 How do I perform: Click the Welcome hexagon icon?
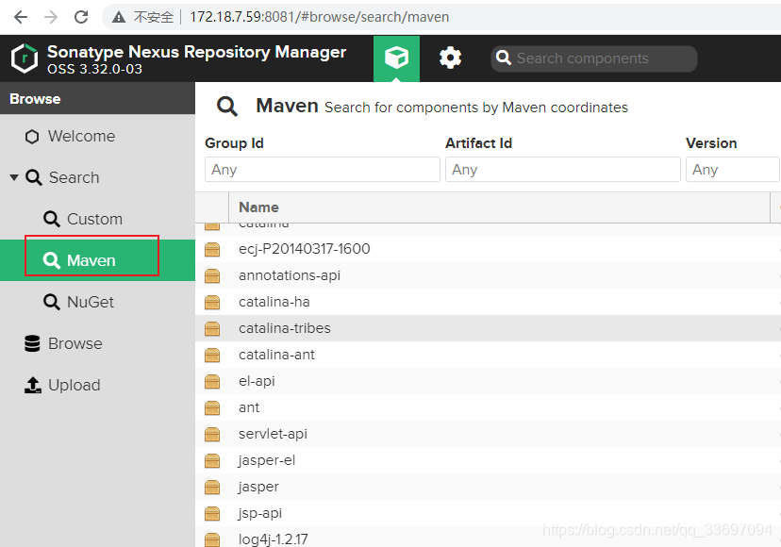[x=32, y=137]
